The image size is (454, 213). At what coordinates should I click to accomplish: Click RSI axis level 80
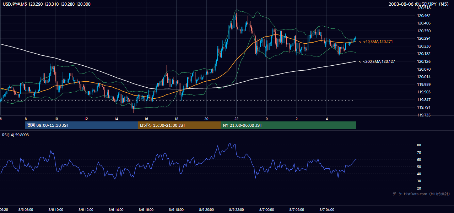click(419, 145)
